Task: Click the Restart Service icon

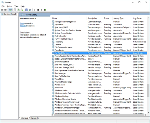Action: pos(45,10)
